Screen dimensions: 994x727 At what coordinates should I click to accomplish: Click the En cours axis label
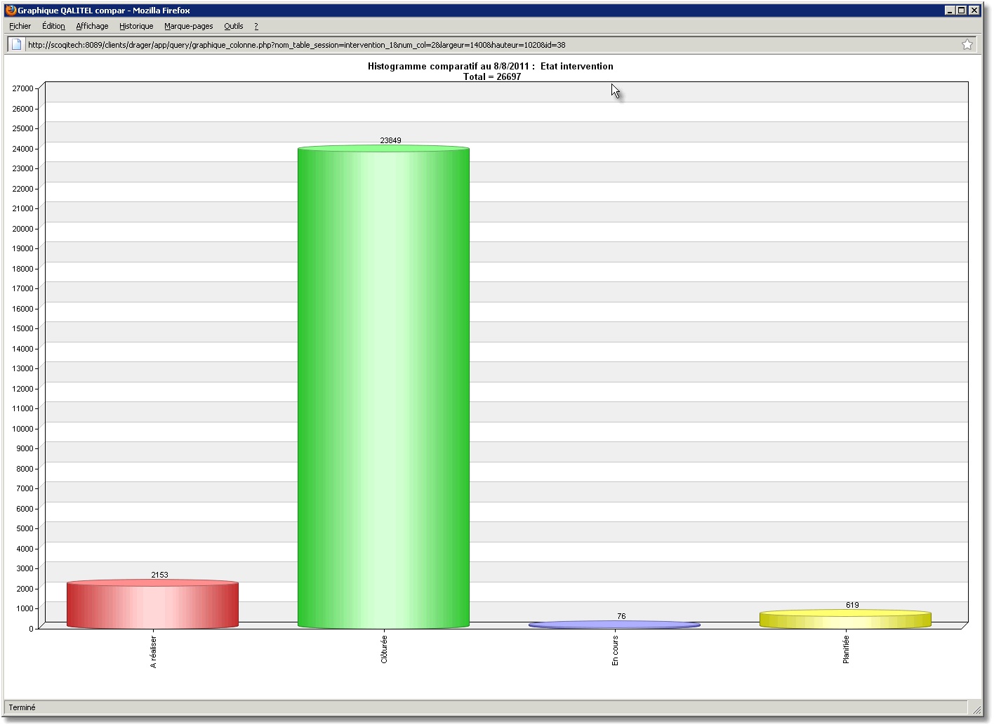615,651
